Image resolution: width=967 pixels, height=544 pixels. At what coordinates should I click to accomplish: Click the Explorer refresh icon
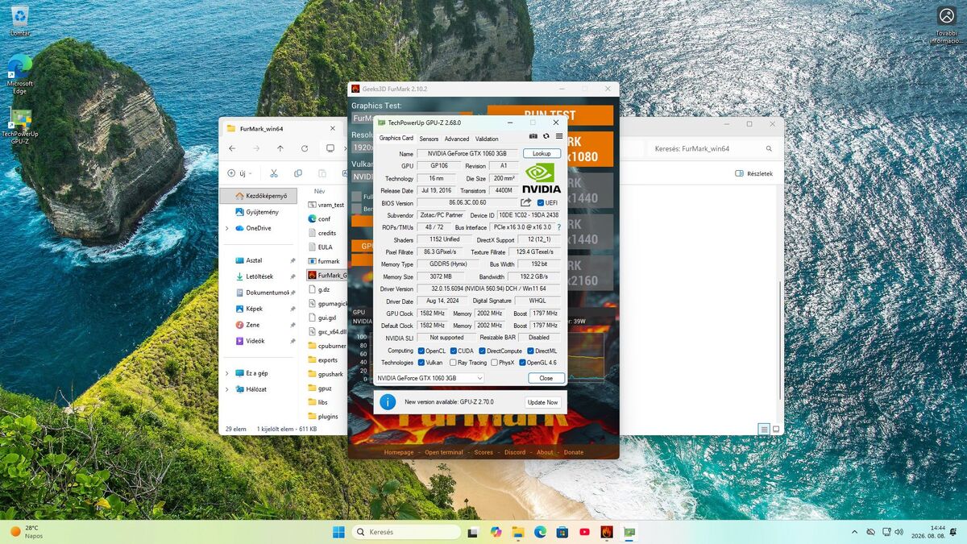point(305,148)
